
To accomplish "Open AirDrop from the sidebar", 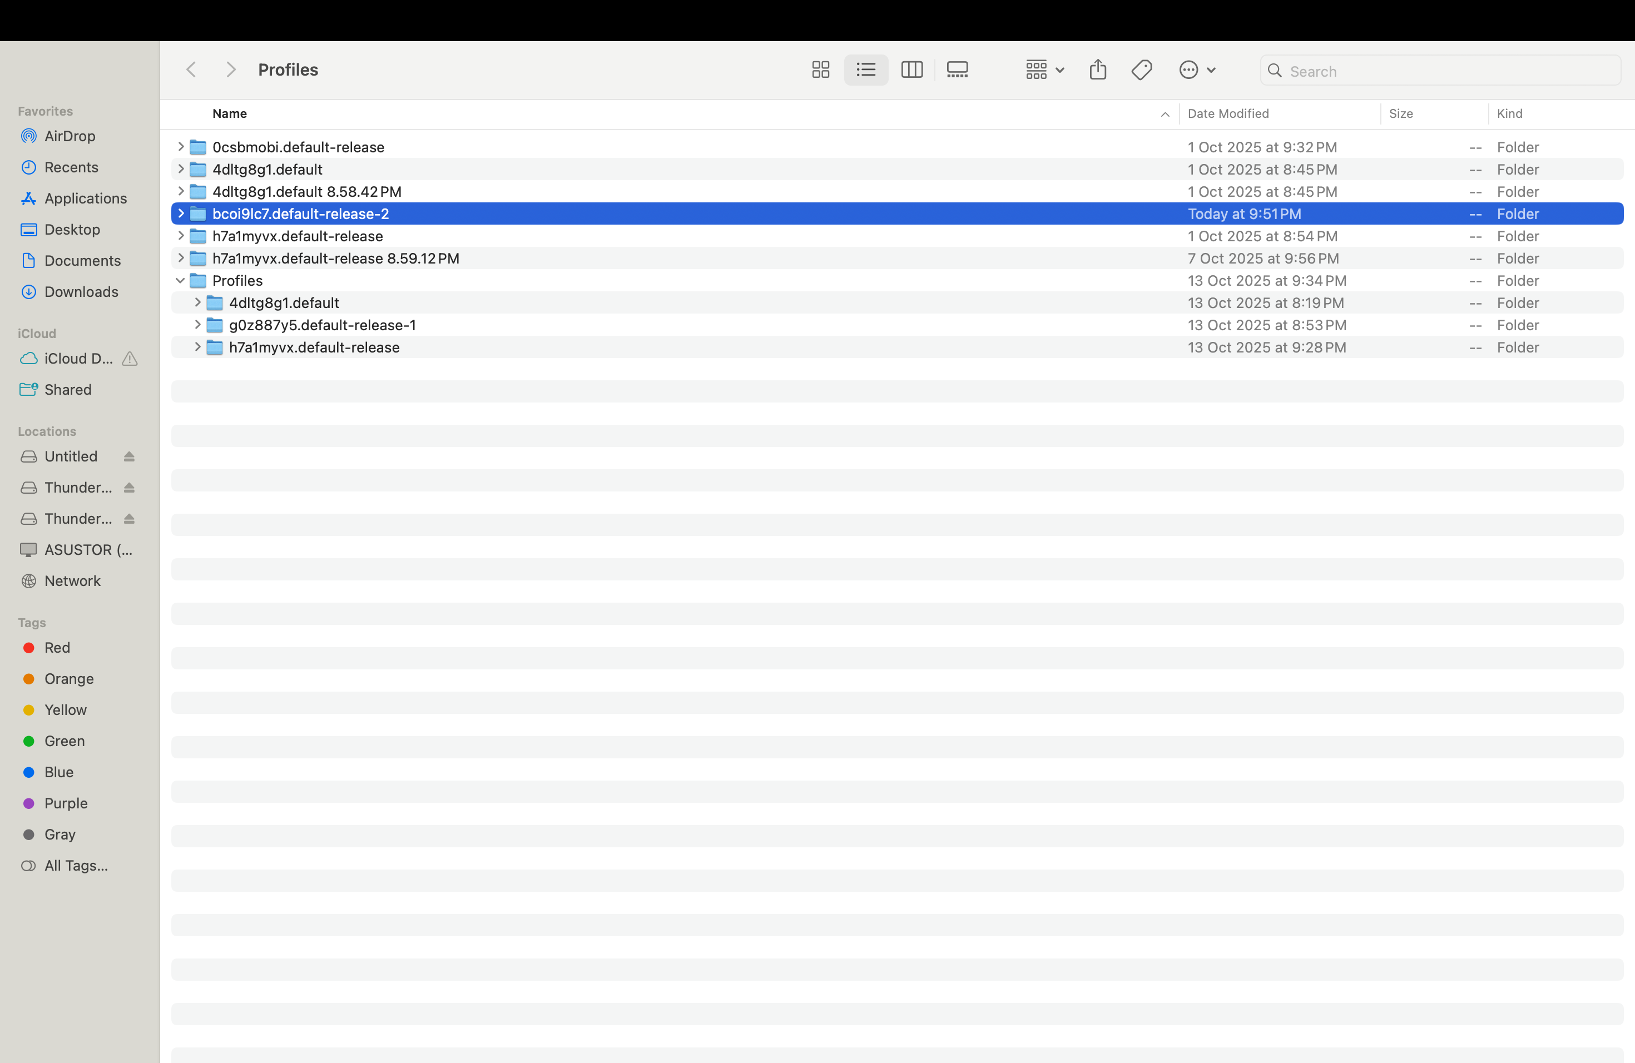I will coord(70,136).
